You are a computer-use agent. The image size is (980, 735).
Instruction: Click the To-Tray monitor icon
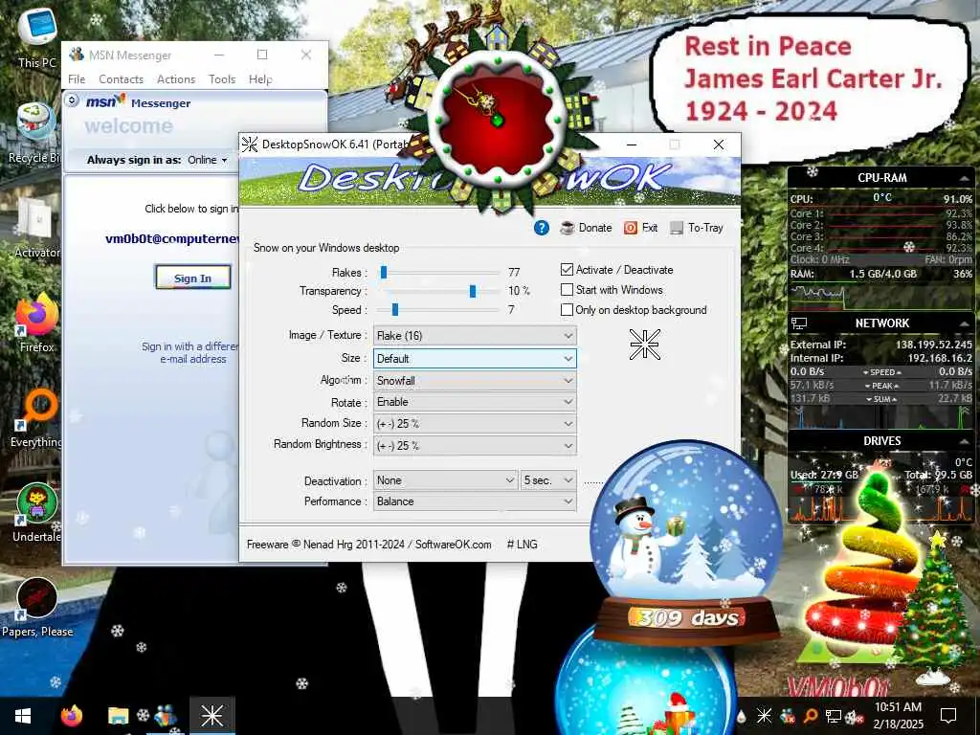click(677, 228)
